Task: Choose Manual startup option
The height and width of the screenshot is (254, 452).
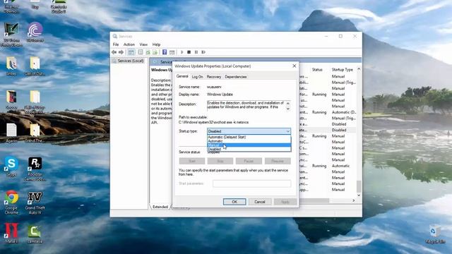Action: click(x=249, y=145)
